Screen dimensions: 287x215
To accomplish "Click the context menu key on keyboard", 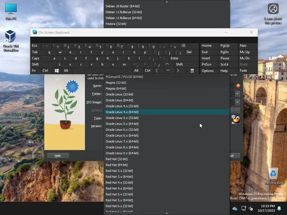I will [192, 71].
